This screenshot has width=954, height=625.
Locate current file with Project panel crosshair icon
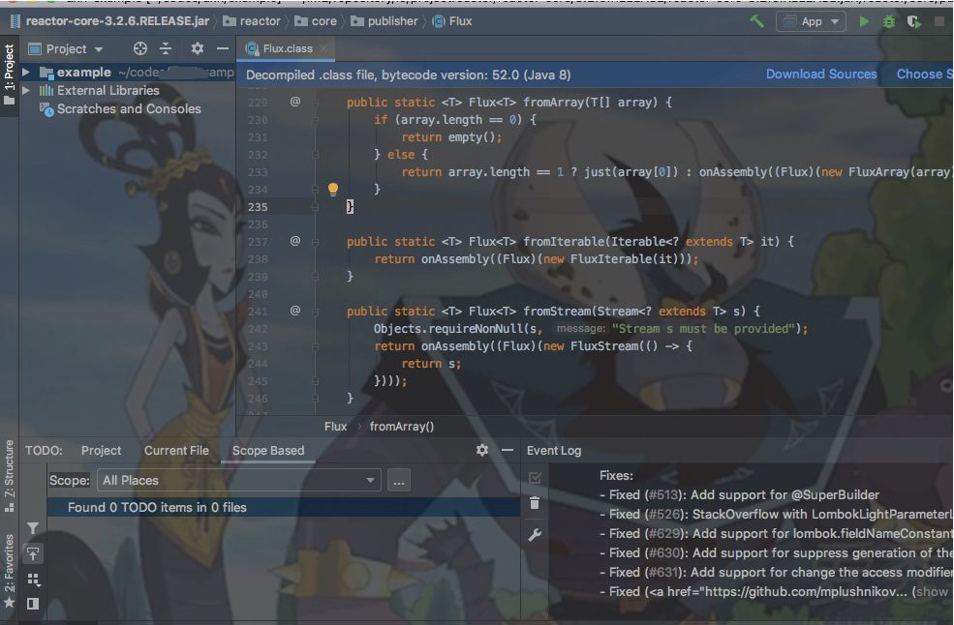[x=139, y=48]
